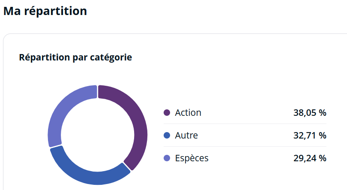Screen dimensions: 347x190
Task: Click the Ma répartition page heading
Action: pos(45,11)
